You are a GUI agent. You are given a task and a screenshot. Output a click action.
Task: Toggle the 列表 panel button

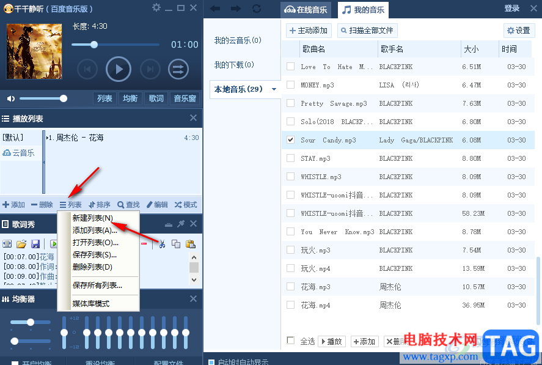pos(104,98)
